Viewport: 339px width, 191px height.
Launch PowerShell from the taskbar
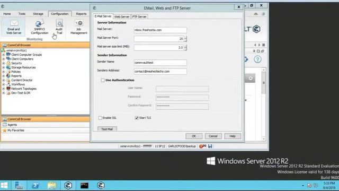(35, 185)
